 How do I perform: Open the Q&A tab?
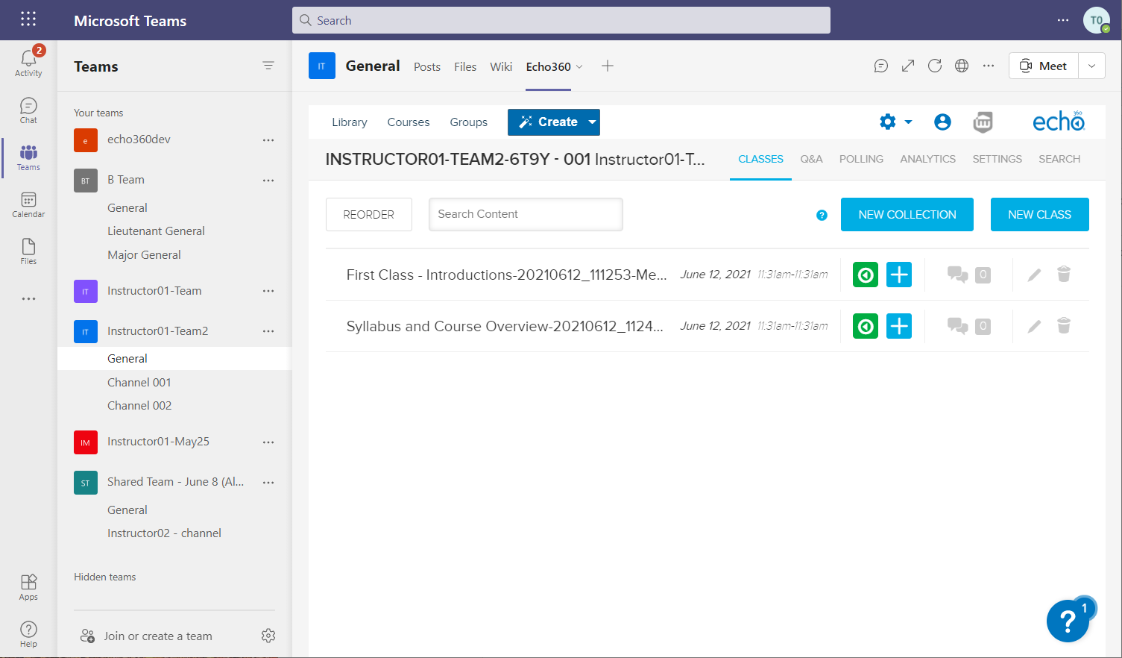click(811, 159)
